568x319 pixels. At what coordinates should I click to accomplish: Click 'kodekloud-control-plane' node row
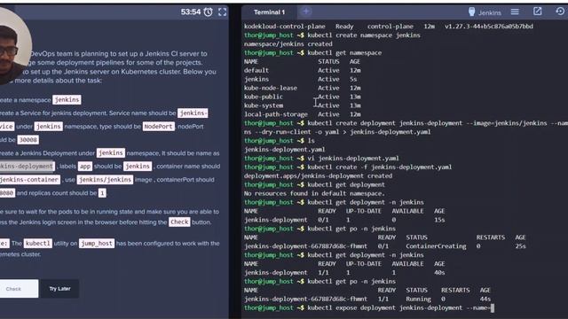click(389, 27)
